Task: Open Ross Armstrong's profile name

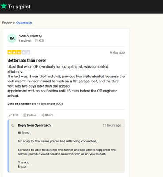Action: pos(30,35)
